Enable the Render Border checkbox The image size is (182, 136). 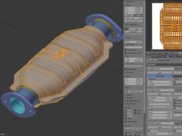click(126, 69)
